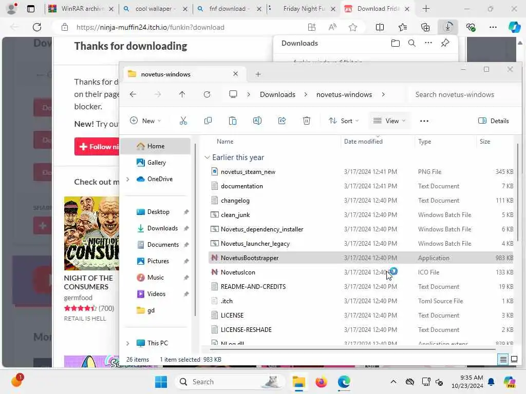Refresh the Edge browser page

coord(37,27)
